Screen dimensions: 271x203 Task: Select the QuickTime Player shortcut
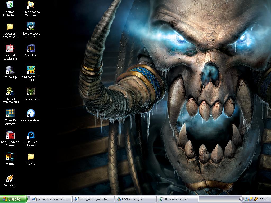point(31,135)
